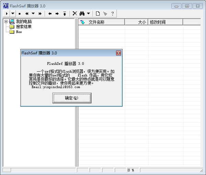Click the Email:yinpinchuli@163.com text

56,87
